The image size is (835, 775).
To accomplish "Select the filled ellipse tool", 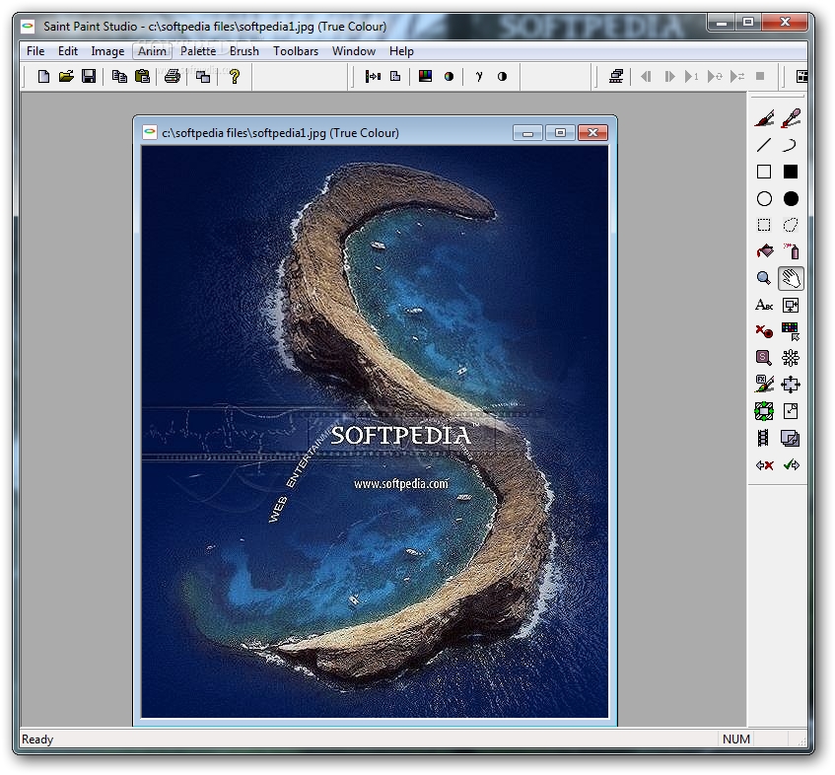I will pos(791,198).
